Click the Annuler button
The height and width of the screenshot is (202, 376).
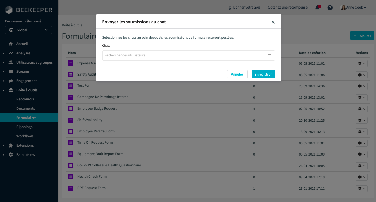coord(237,74)
